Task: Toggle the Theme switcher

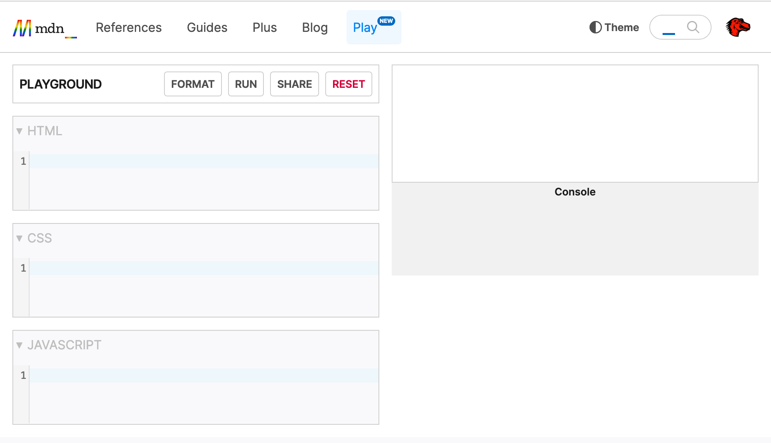Action: [x=614, y=27]
